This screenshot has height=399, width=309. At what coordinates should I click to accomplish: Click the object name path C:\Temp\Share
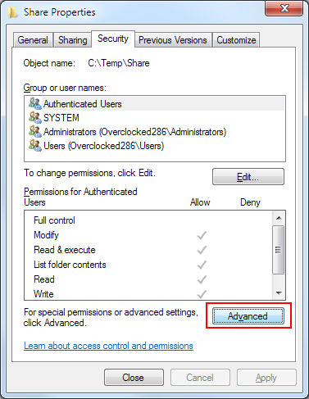(119, 63)
